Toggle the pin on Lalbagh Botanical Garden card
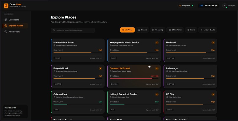 tap(157, 95)
